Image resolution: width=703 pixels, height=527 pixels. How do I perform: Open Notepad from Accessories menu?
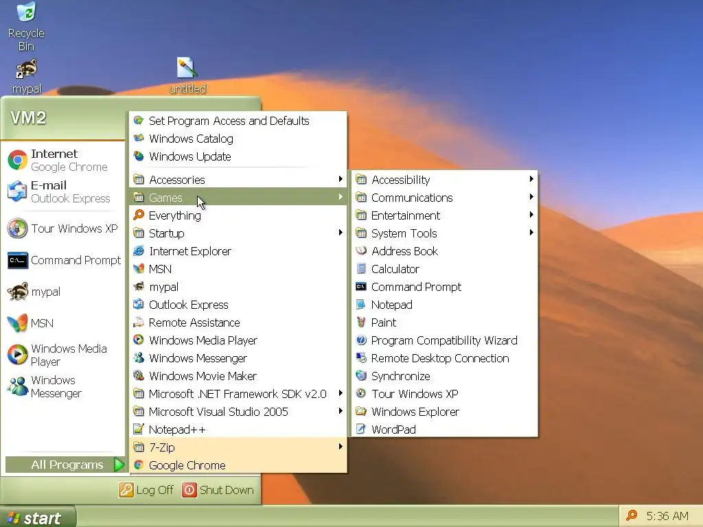pos(445,305)
